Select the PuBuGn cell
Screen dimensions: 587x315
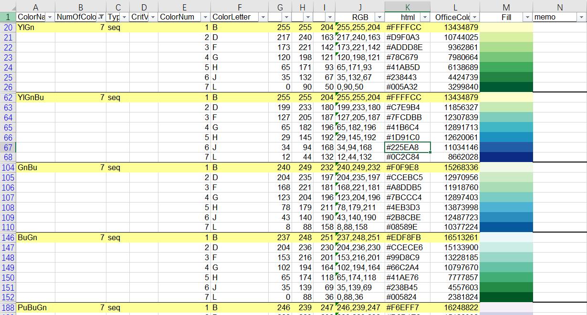click(x=36, y=307)
